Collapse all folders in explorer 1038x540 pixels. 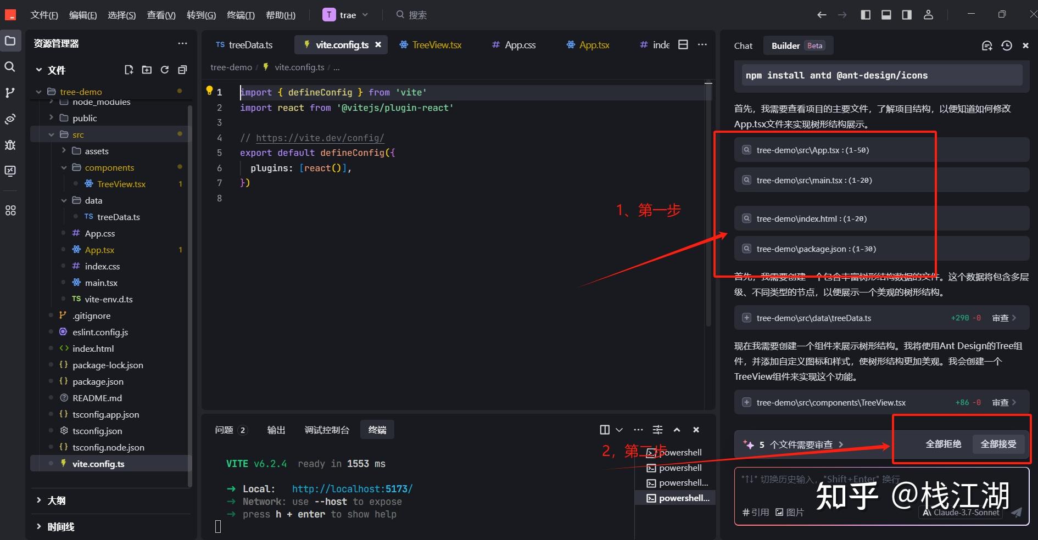point(182,70)
